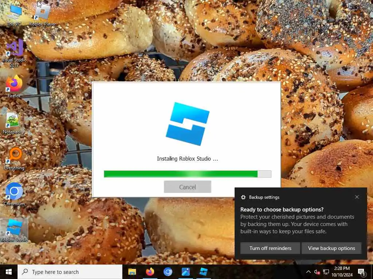Screen dimensions: 373x279
Task: Cancel the Roblox Studio installation
Action: (188, 187)
